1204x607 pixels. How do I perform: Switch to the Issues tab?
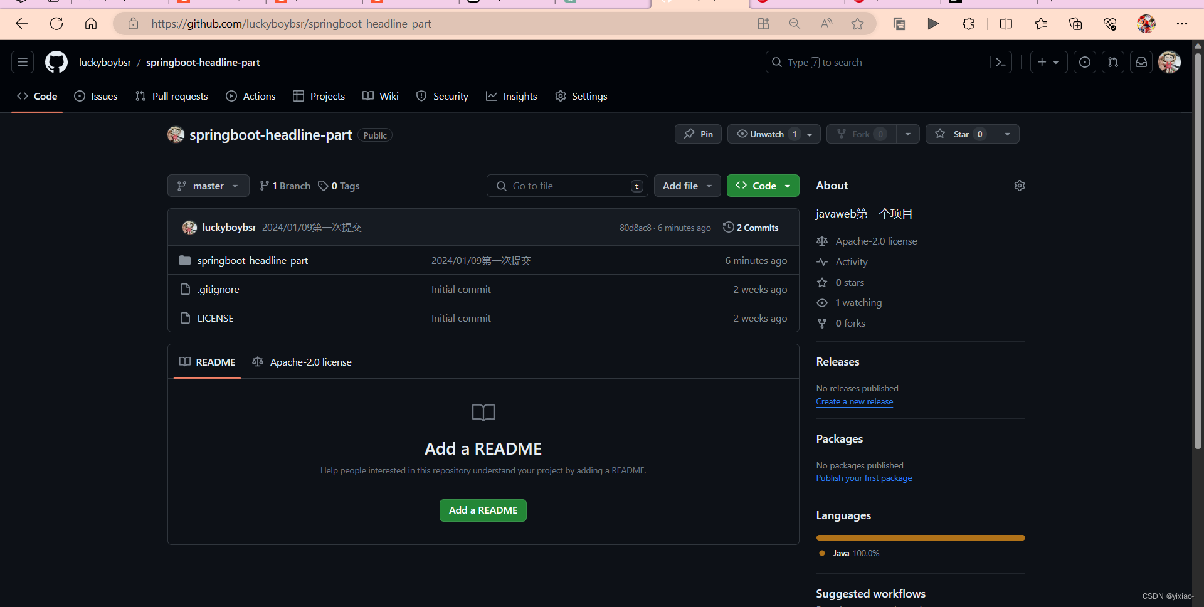tap(96, 96)
